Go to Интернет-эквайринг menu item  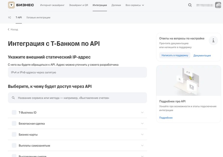click(x=52, y=5)
